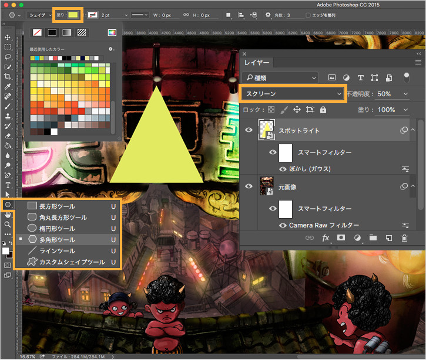Open the 種類 layer filter dropdown

280,78
